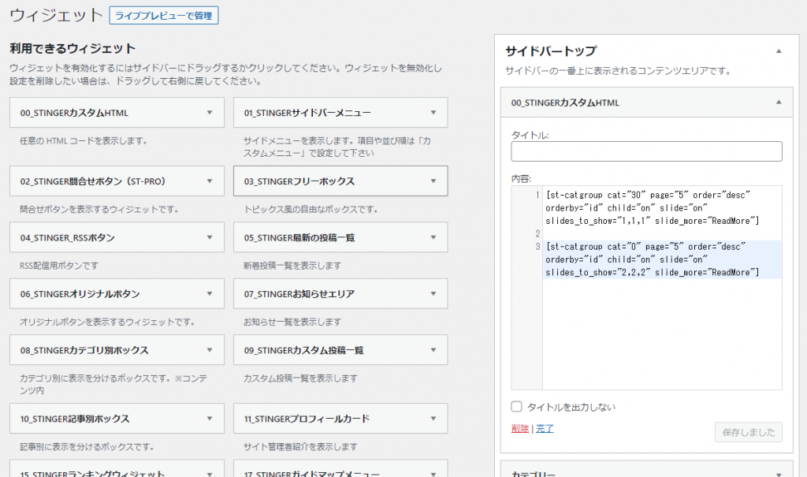The height and width of the screenshot is (477, 807).
Task: Click the 削除 link to remove widget
Action: [519, 428]
